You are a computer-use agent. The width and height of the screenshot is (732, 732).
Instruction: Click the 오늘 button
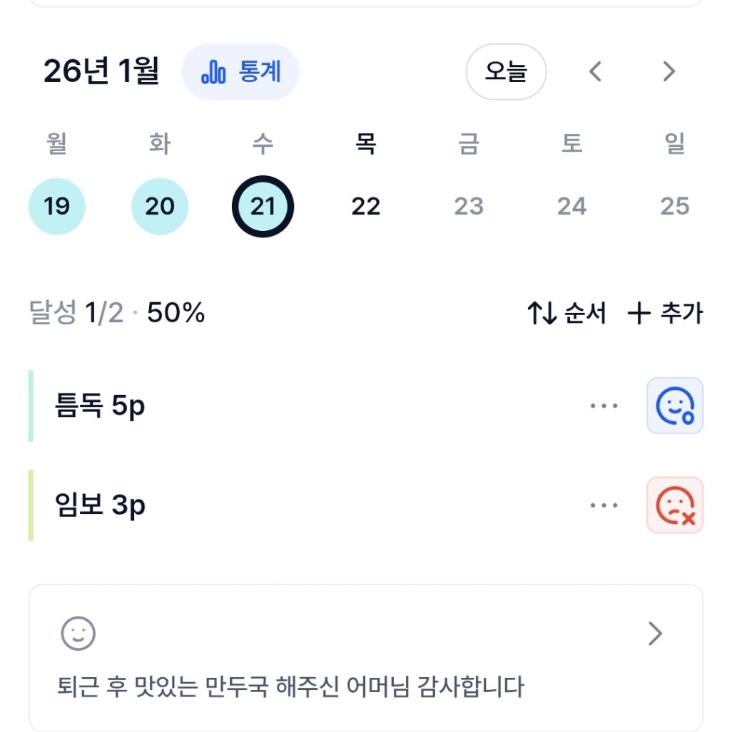(506, 72)
